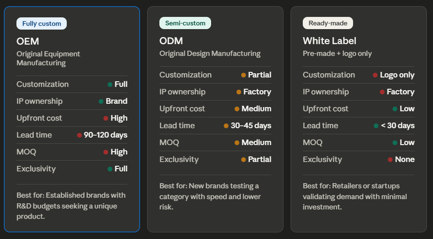
Task: Select the ODM card heading
Action: (x=171, y=41)
